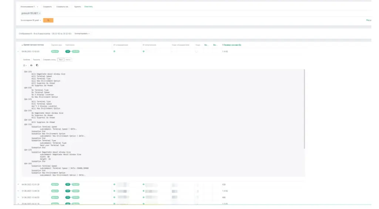Click TELNET badge in the 13:09:38 row

(x=76, y=191)
